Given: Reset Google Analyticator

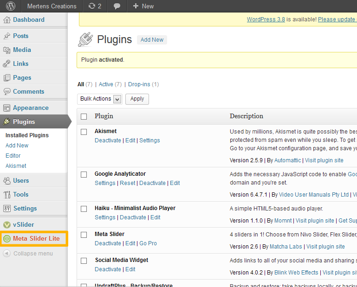Looking at the screenshot, I should click(128, 183).
